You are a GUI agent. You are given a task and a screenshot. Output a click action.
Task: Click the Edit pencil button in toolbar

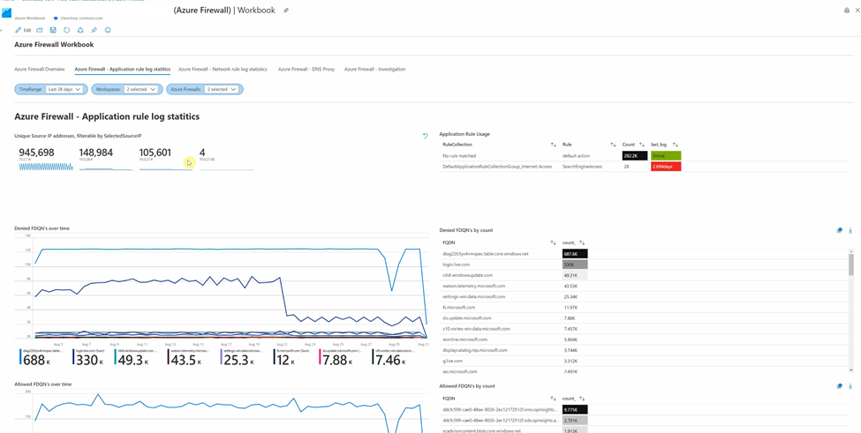coord(23,30)
